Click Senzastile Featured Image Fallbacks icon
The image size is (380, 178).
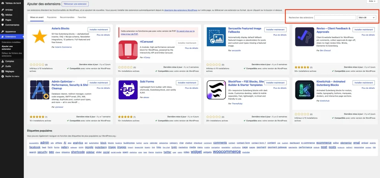click(216, 37)
